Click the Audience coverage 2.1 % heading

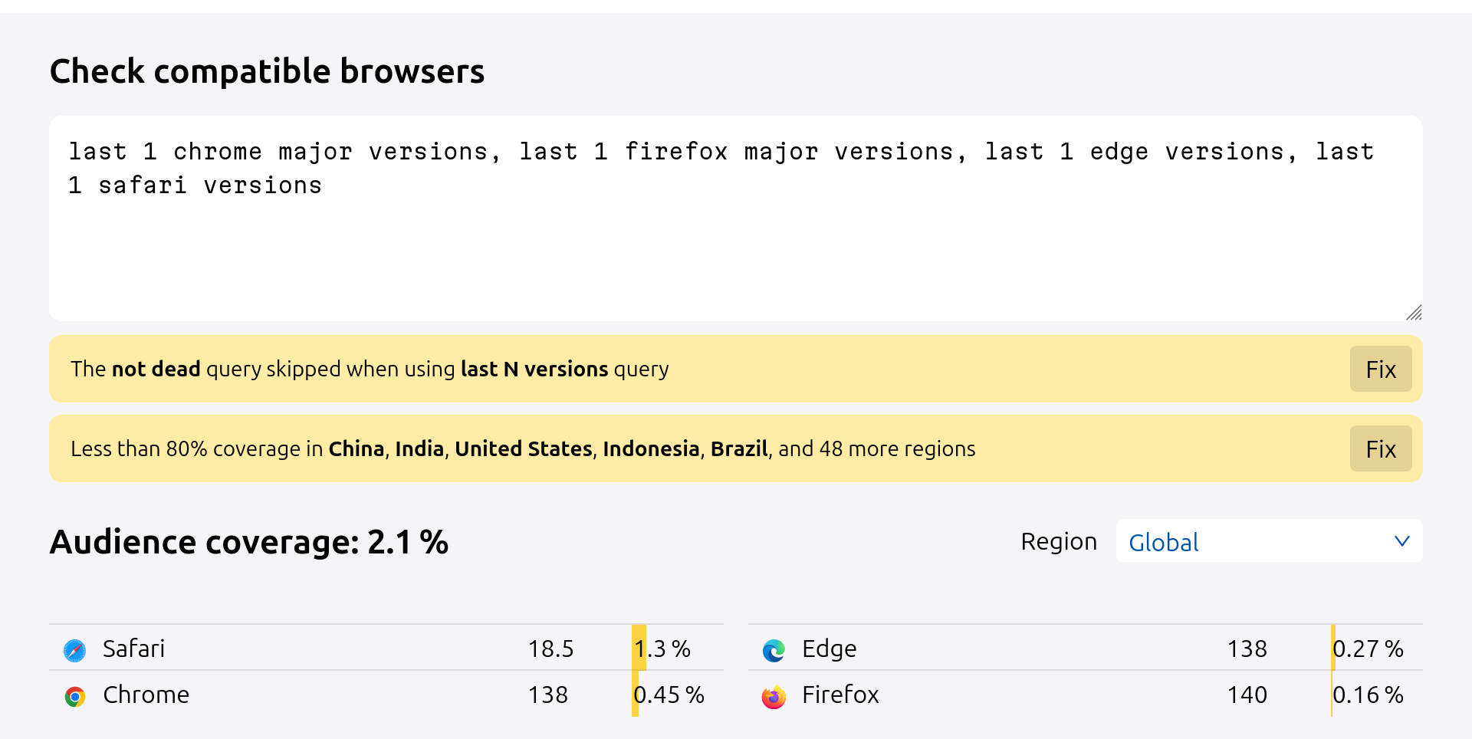(x=249, y=542)
